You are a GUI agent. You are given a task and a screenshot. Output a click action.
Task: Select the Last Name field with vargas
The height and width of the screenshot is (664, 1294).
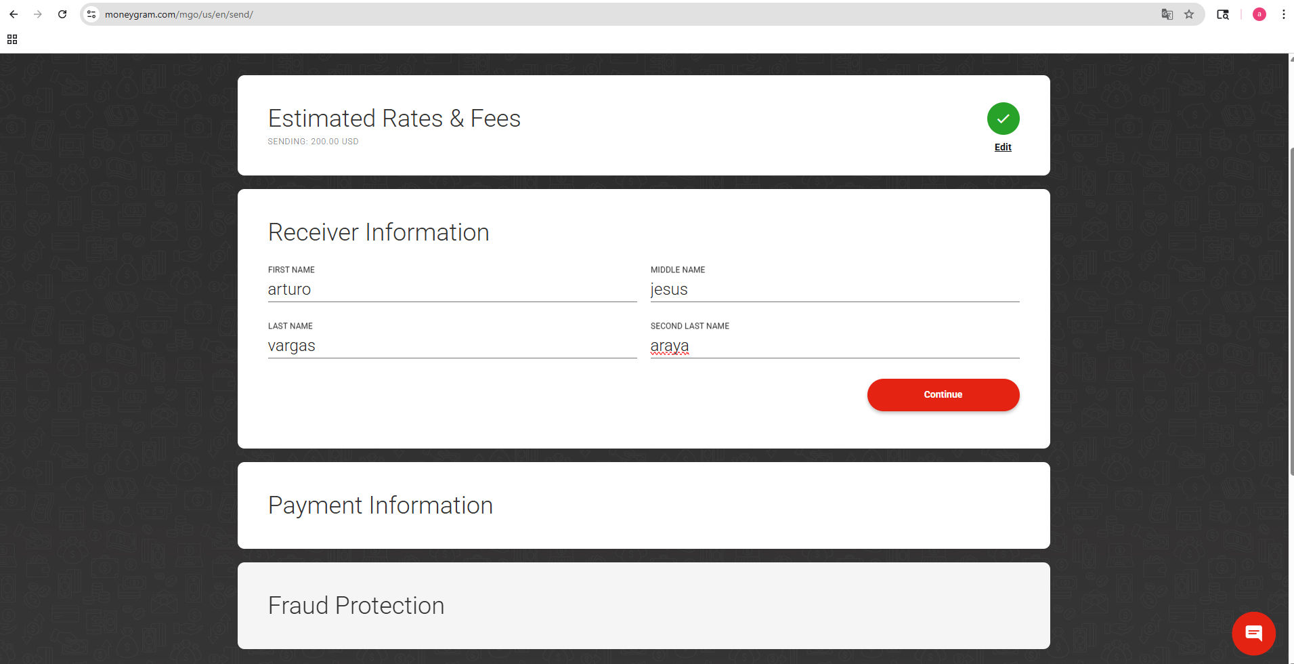452,346
